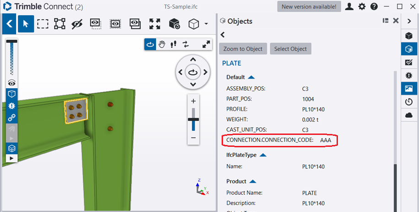Toggle the eye icon in left vertical toolbar
This screenshot has height=212, width=419.
[x=11, y=83]
